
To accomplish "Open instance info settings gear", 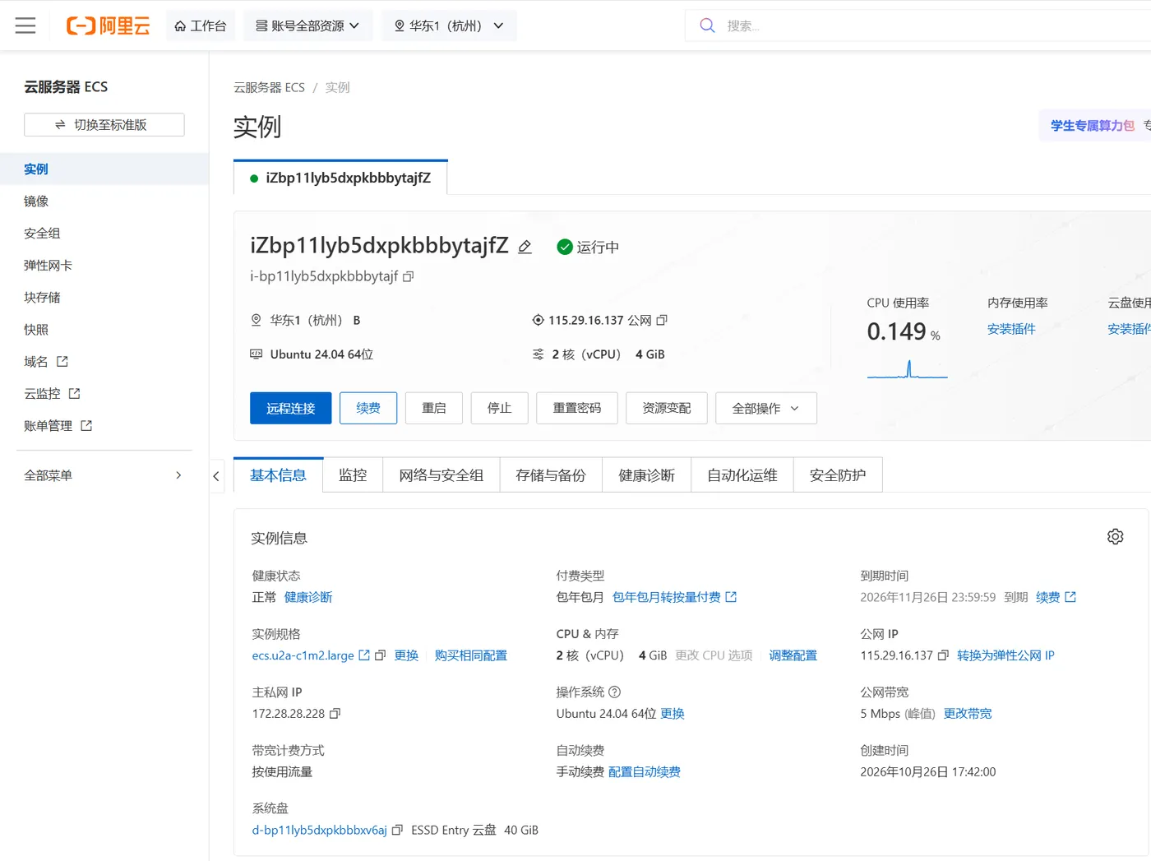I will tap(1115, 536).
